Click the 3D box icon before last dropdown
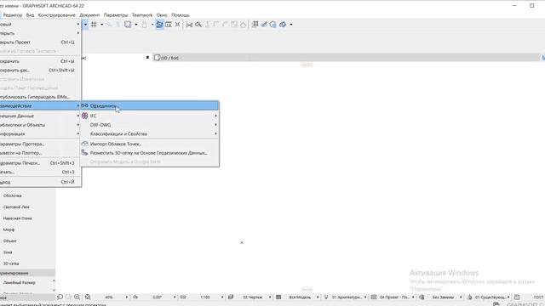This screenshot has height=306, width=545. [x=283, y=25]
